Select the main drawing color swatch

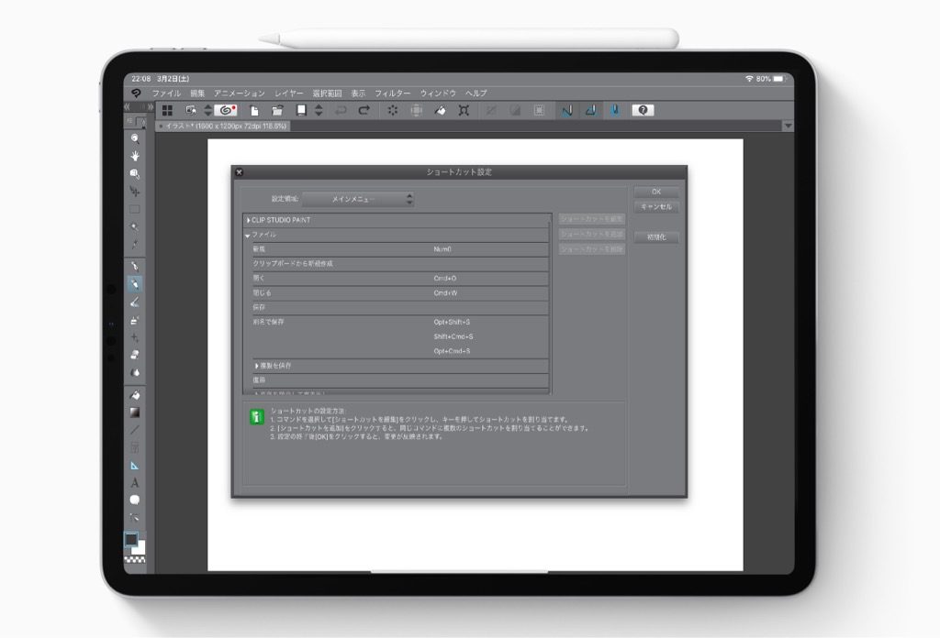coord(131,539)
